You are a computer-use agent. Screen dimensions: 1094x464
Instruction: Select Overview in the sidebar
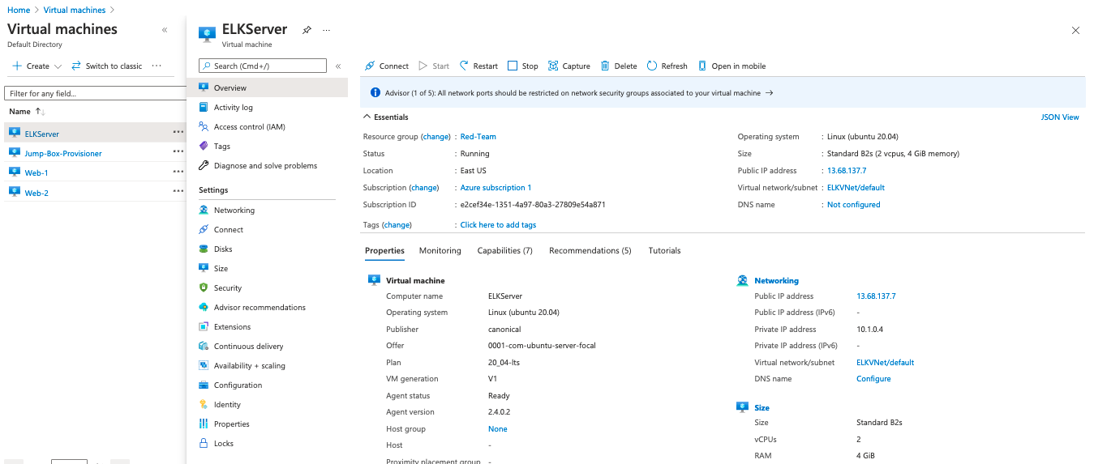coord(267,87)
